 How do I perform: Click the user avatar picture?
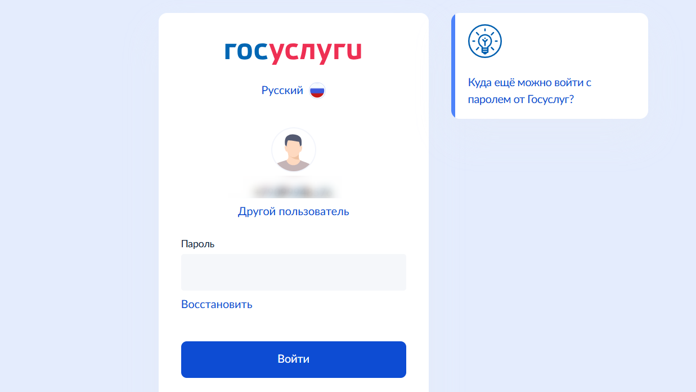click(x=293, y=150)
